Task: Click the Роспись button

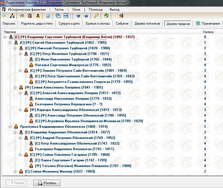Action: [x=47, y=183]
